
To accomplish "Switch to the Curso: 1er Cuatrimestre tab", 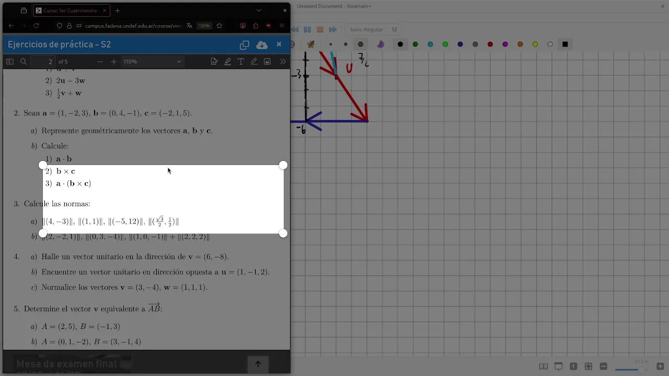I will [71, 10].
